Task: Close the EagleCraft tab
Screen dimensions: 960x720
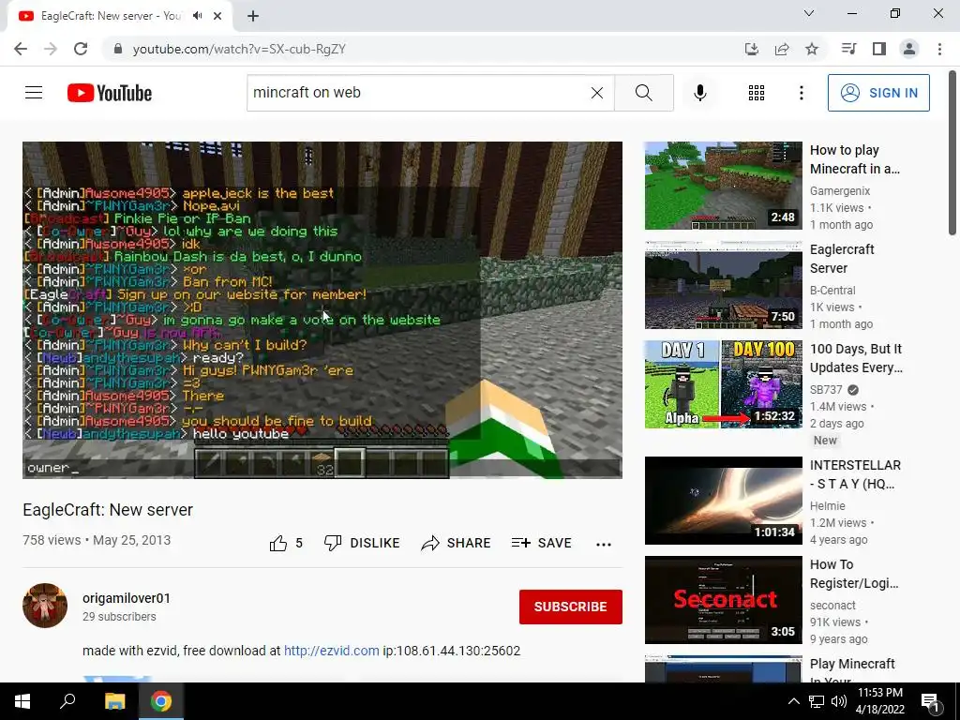Action: click(x=217, y=16)
